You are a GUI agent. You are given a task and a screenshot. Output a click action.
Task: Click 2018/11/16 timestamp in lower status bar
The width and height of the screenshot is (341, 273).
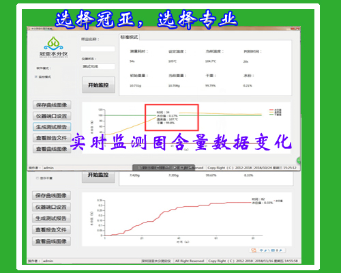[276, 261]
